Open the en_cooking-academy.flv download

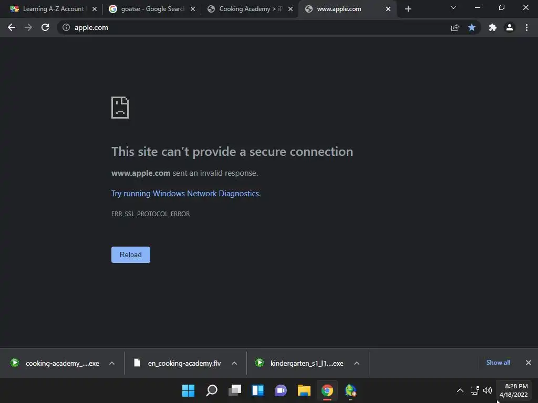pyautogui.click(x=178, y=363)
